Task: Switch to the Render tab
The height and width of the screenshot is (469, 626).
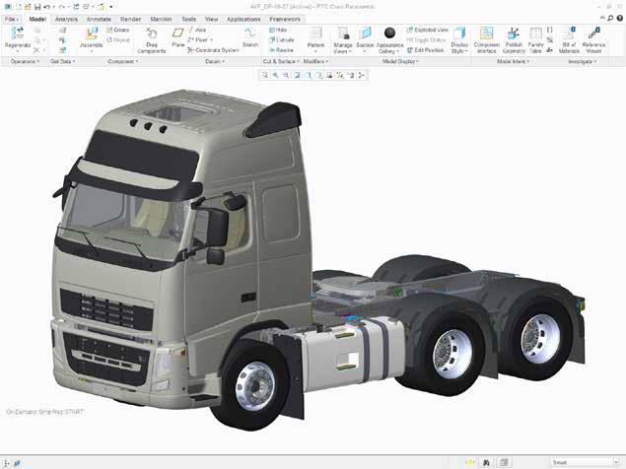Action: 130,19
